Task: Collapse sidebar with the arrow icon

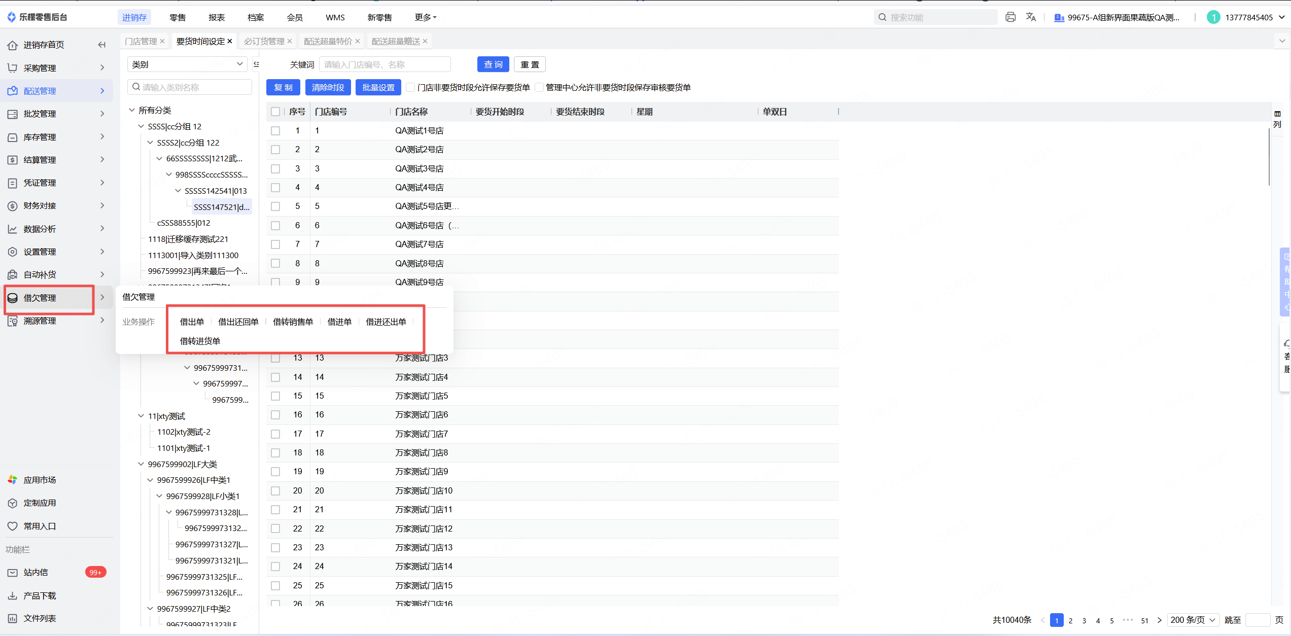Action: click(102, 45)
